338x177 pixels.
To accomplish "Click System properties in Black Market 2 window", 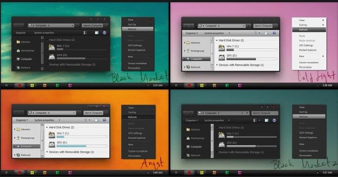I will pyautogui.click(x=214, y=120).
